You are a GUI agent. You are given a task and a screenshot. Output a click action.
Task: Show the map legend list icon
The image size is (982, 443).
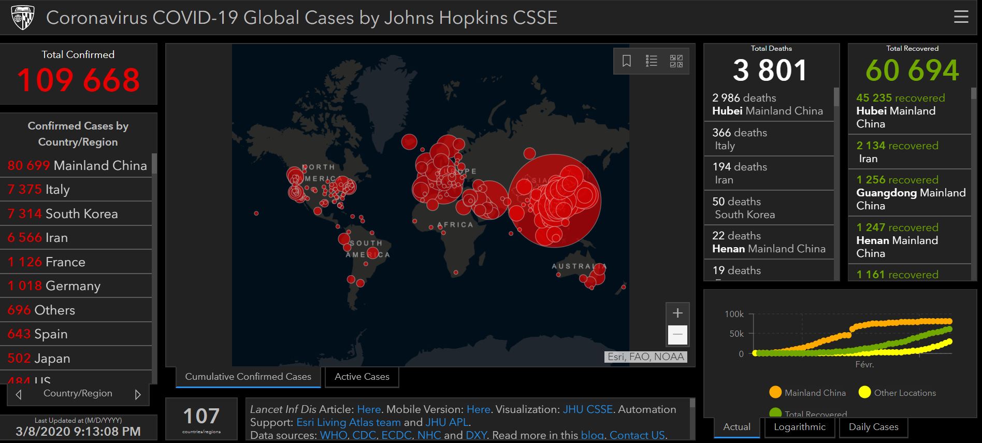click(x=651, y=61)
